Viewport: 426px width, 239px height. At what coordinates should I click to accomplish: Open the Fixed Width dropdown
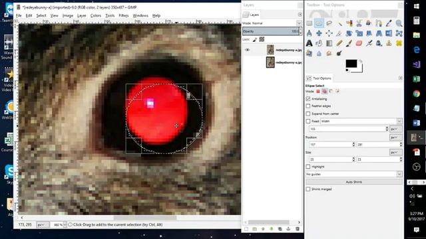[361, 121]
